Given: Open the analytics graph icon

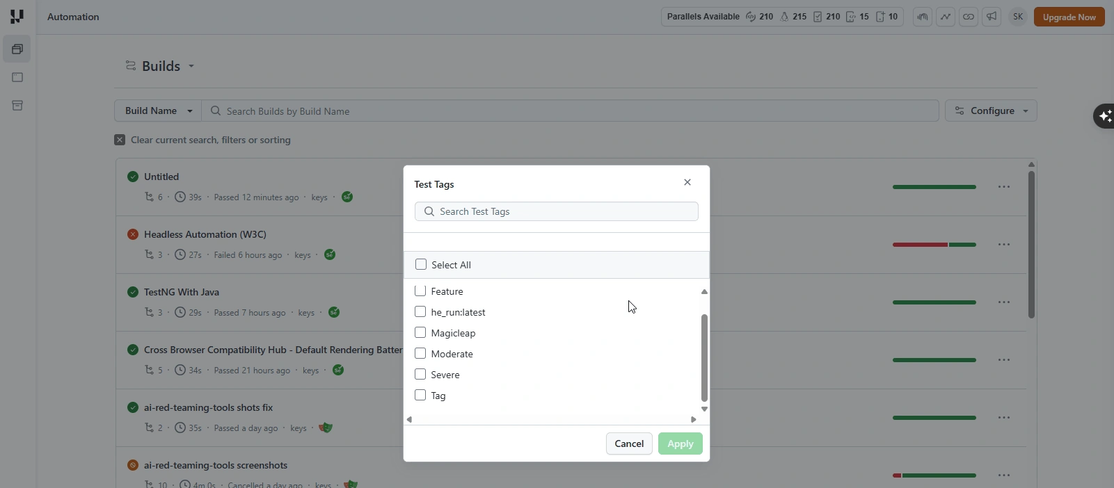Looking at the screenshot, I should click(x=946, y=17).
